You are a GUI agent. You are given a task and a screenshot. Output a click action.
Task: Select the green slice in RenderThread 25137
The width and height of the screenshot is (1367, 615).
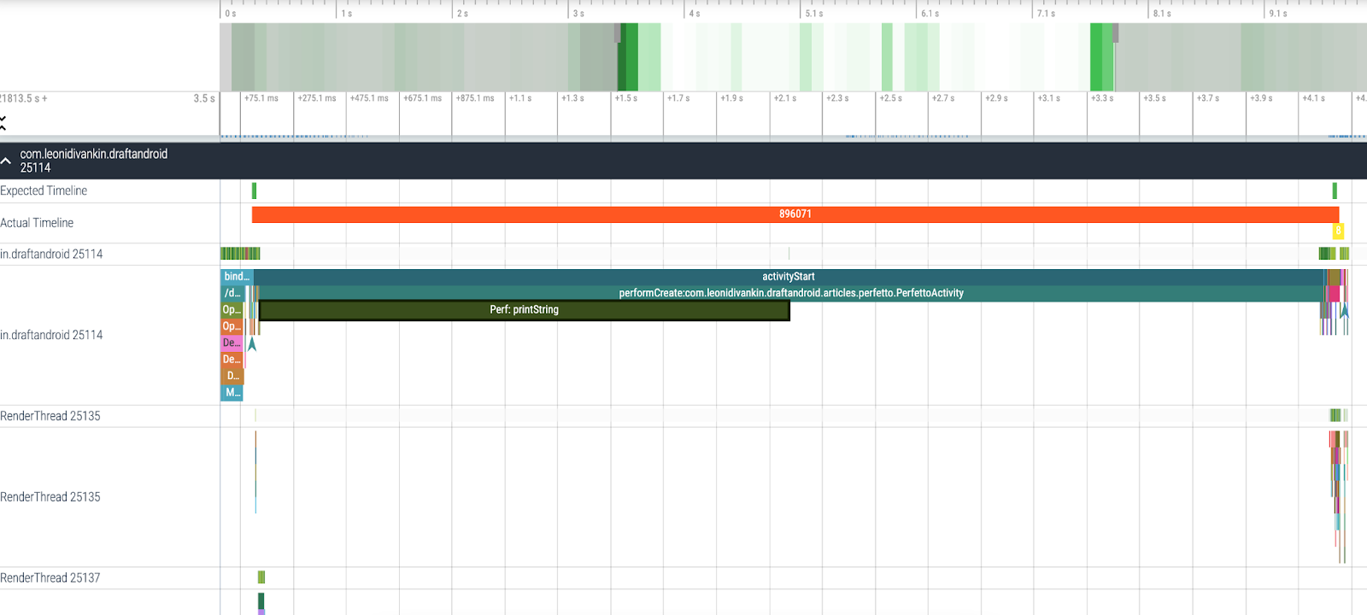(x=261, y=578)
